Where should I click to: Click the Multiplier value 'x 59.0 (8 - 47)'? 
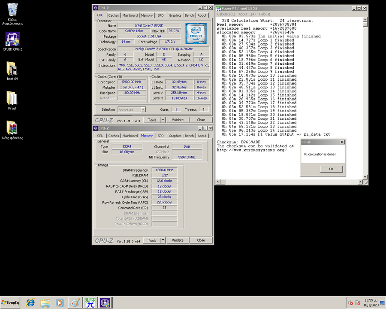tap(132, 87)
